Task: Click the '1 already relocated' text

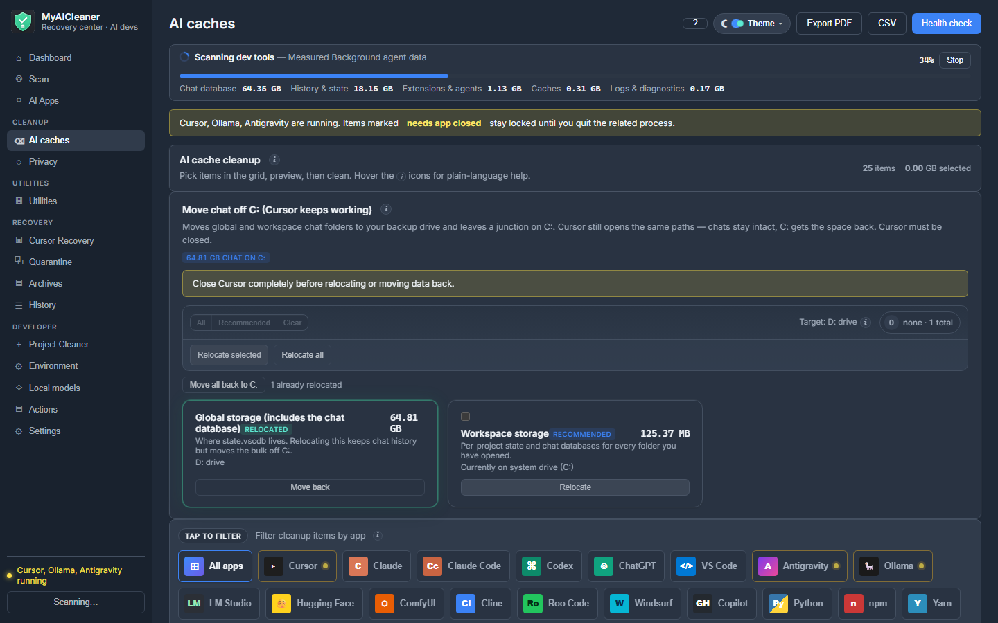Action: coord(306,385)
